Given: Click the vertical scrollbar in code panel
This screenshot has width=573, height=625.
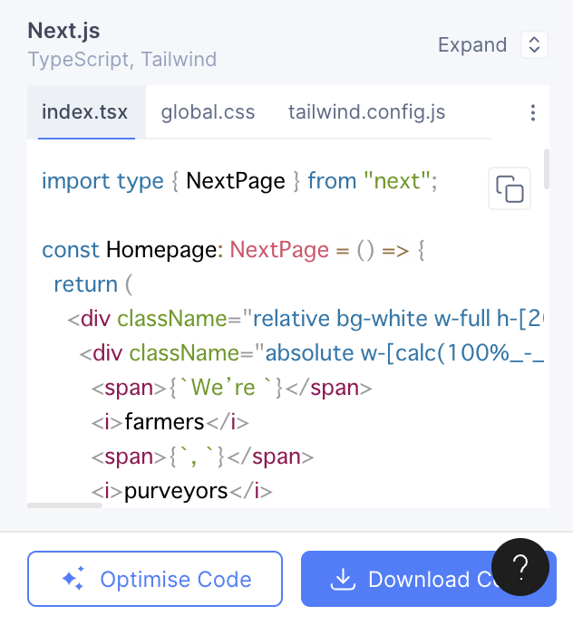Looking at the screenshot, I should coord(547,169).
